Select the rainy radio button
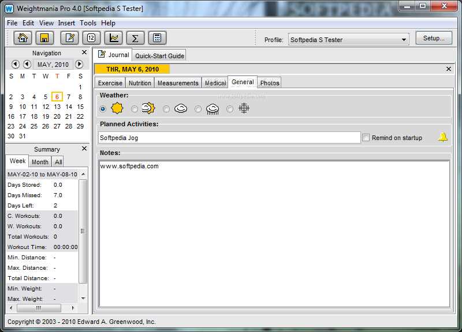This screenshot has width=462, height=332. tap(198, 109)
